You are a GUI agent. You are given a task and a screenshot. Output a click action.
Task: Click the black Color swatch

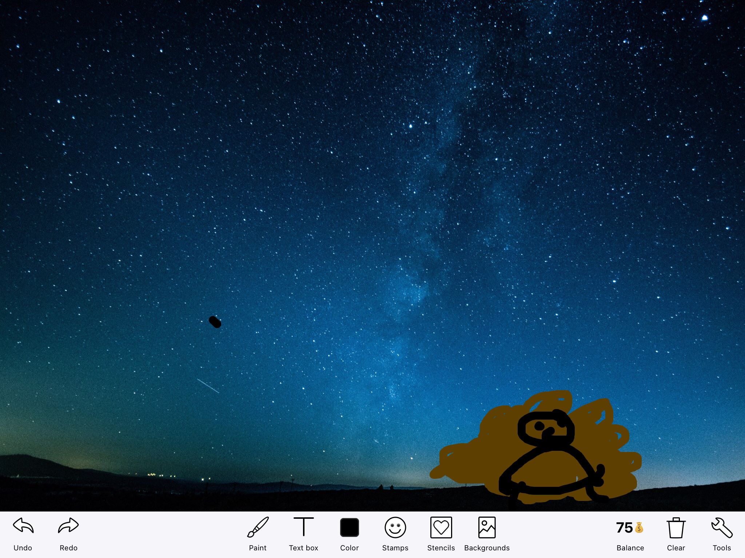coord(349,527)
